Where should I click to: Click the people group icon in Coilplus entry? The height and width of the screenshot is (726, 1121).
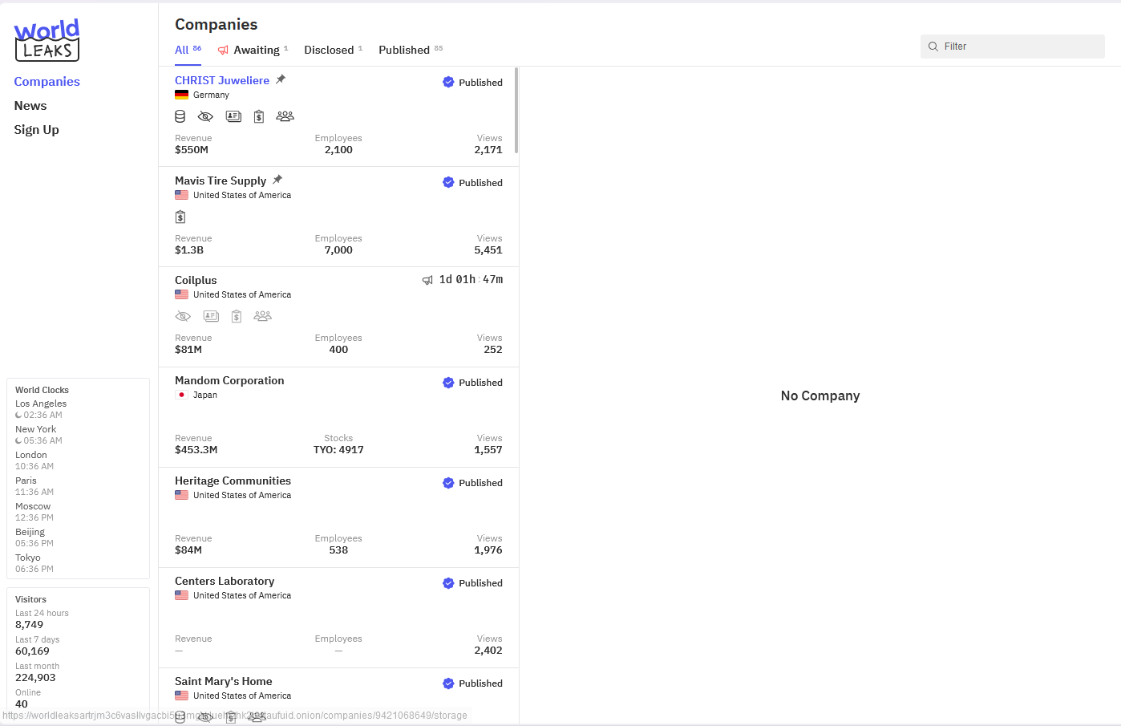click(262, 316)
